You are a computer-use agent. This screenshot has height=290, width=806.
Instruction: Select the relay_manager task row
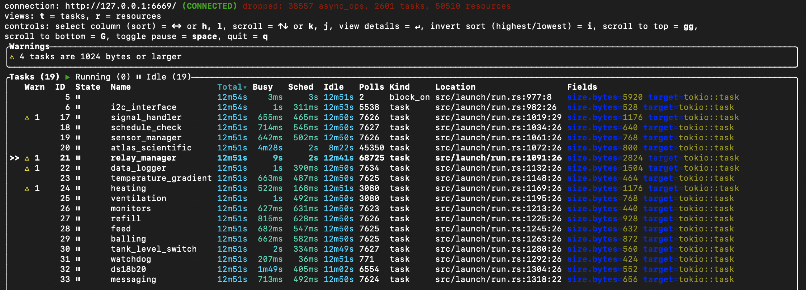[374, 158]
